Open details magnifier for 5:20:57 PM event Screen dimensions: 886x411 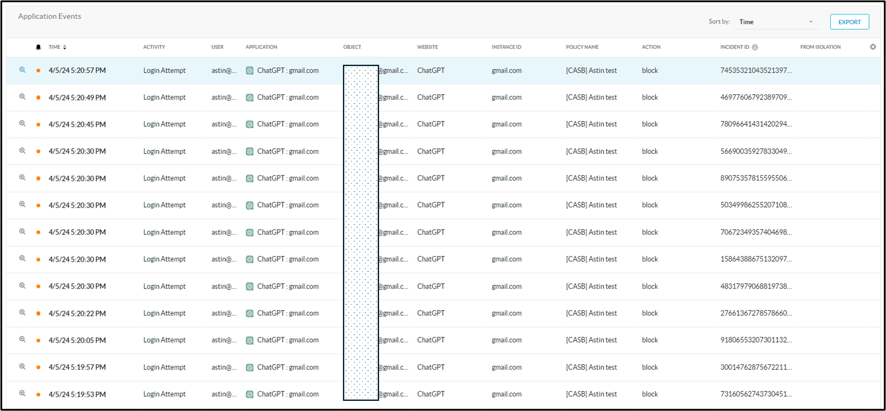[x=22, y=70]
